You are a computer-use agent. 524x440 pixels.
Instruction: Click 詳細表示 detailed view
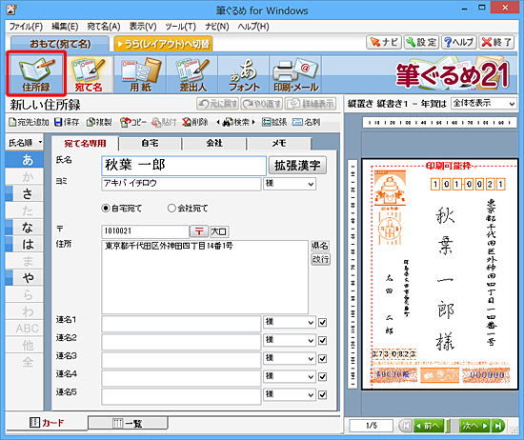point(311,104)
